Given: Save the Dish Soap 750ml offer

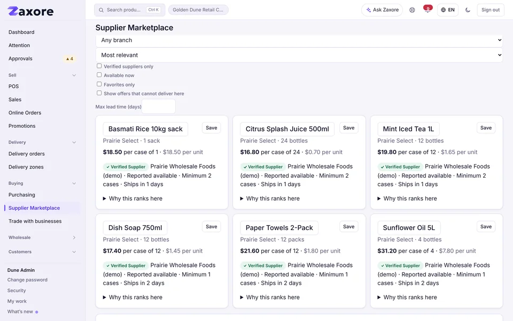Looking at the screenshot, I should pyautogui.click(x=212, y=227).
